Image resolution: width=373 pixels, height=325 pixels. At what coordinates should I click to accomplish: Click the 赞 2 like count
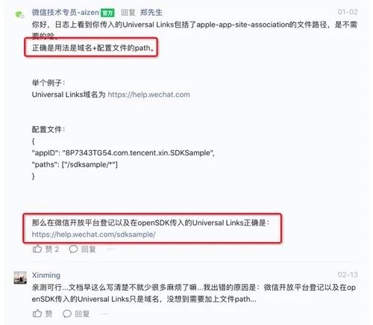coord(52,249)
